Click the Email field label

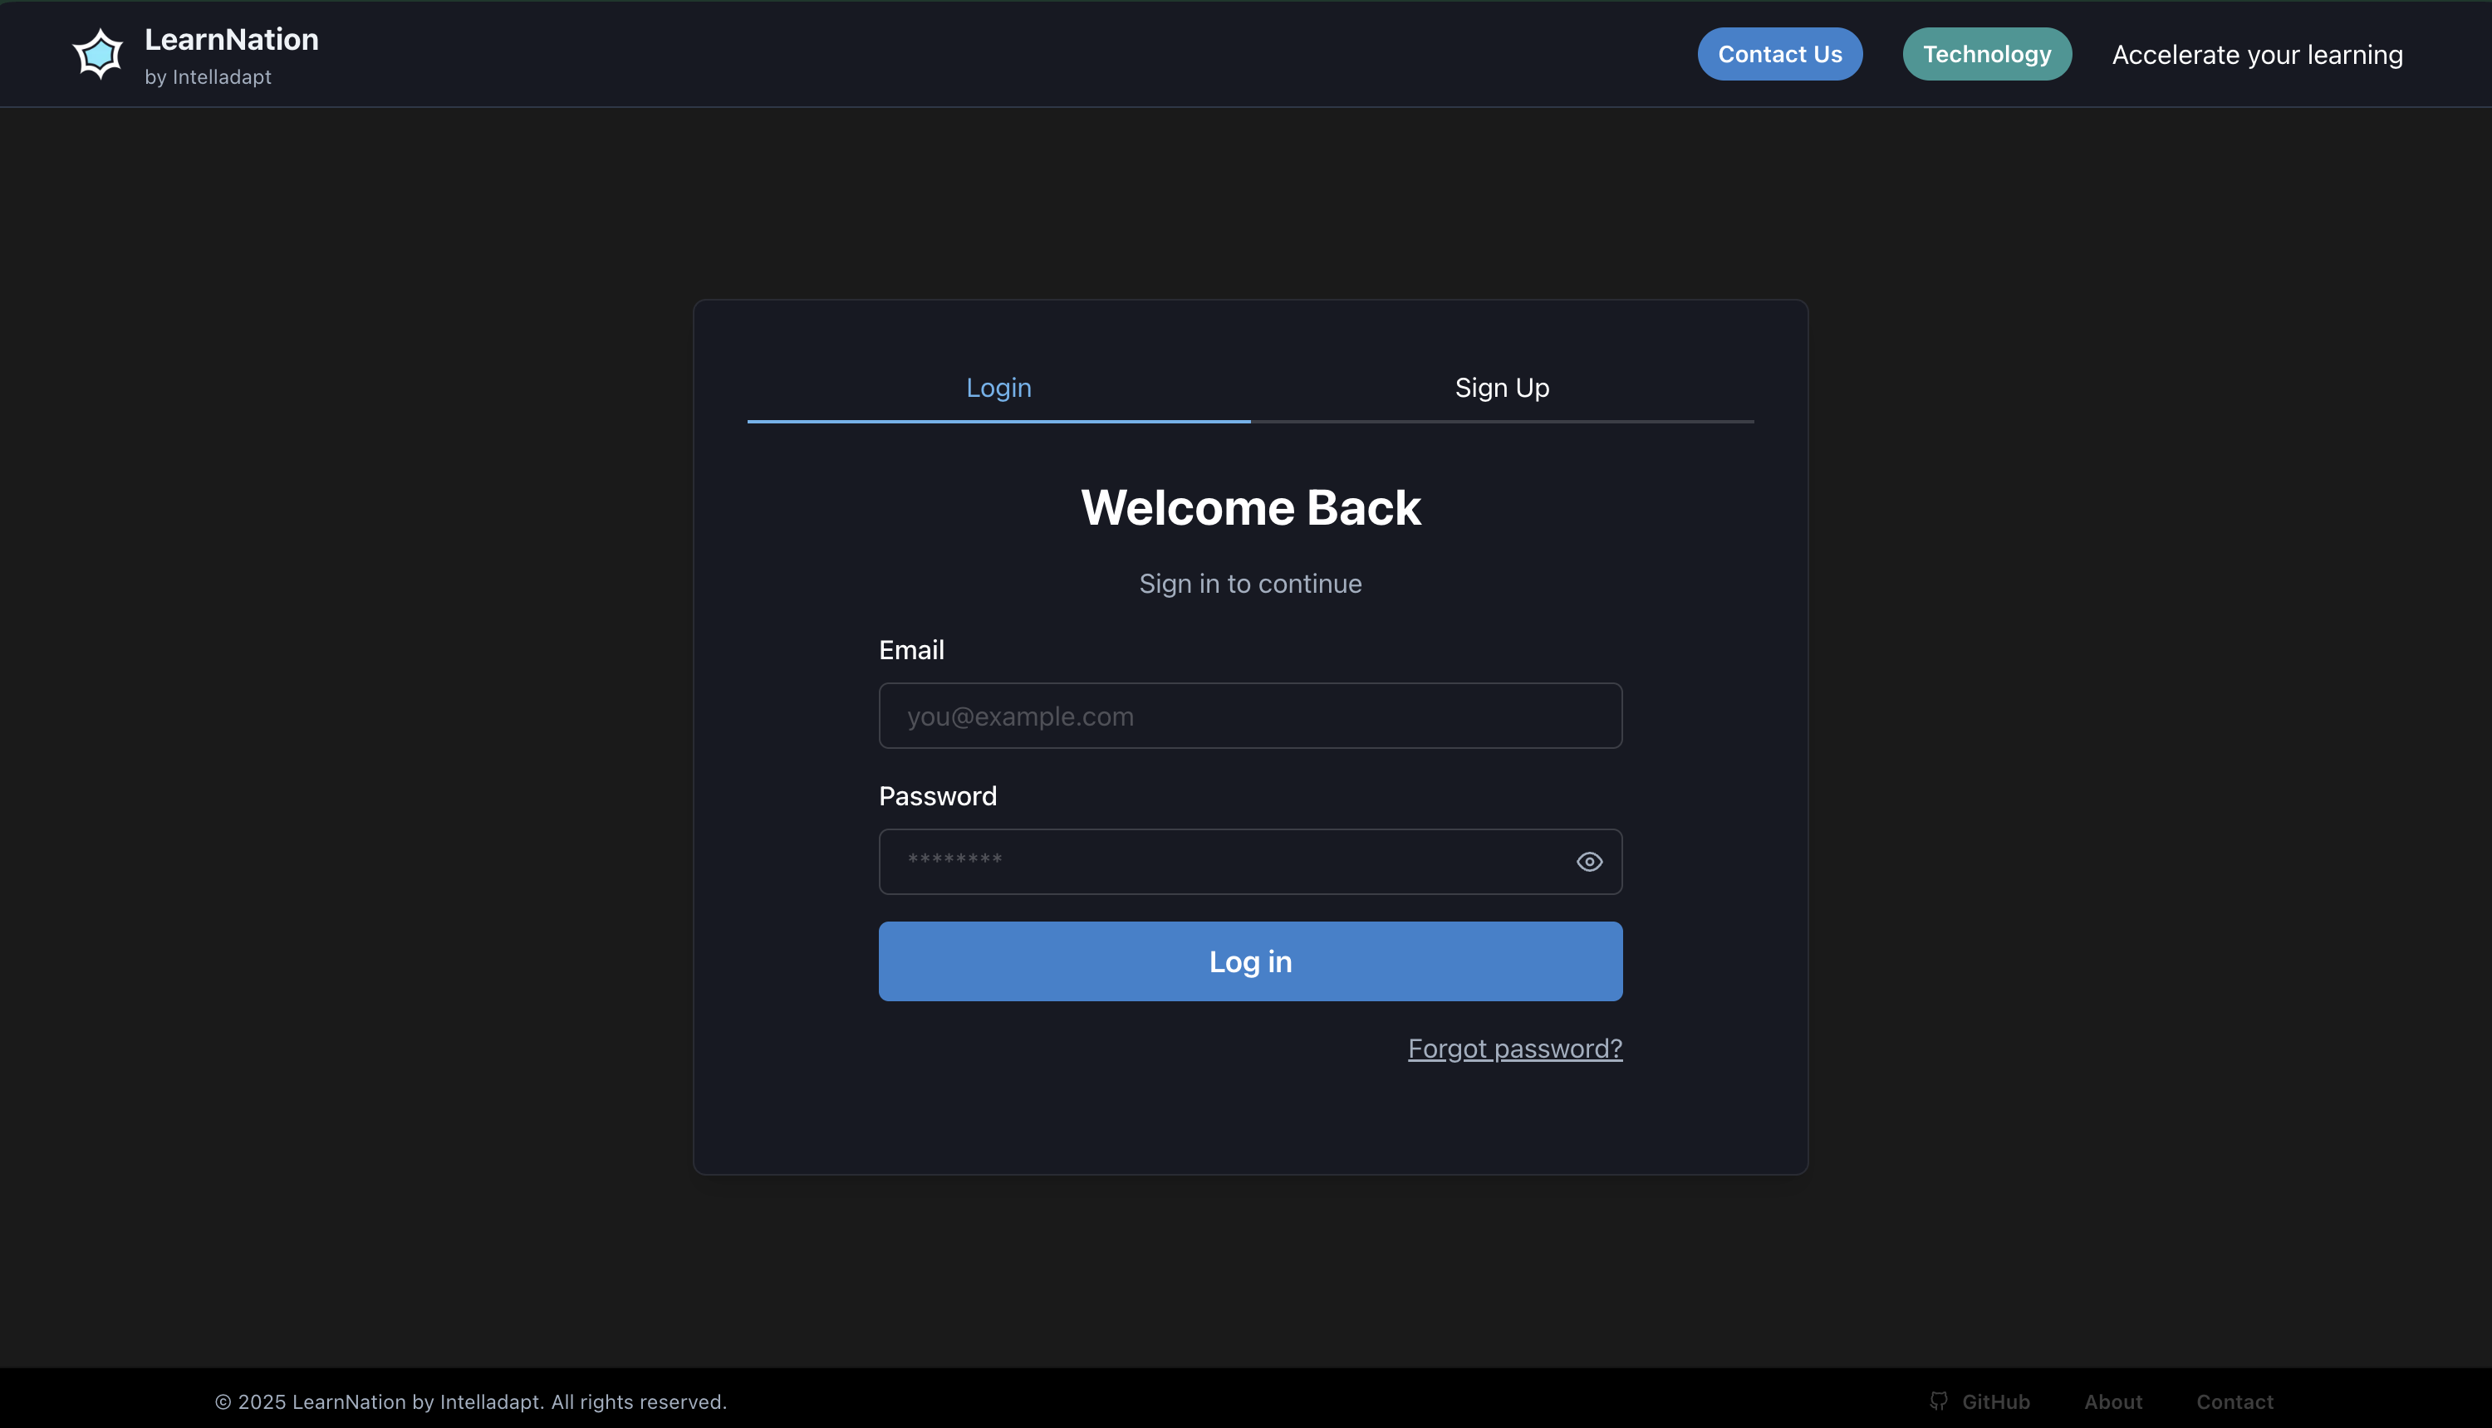pos(910,649)
